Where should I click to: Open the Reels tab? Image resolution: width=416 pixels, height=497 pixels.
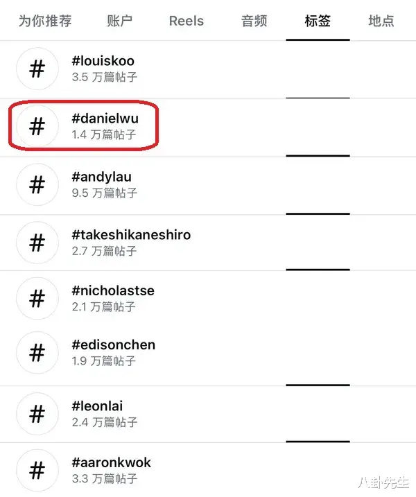[187, 21]
